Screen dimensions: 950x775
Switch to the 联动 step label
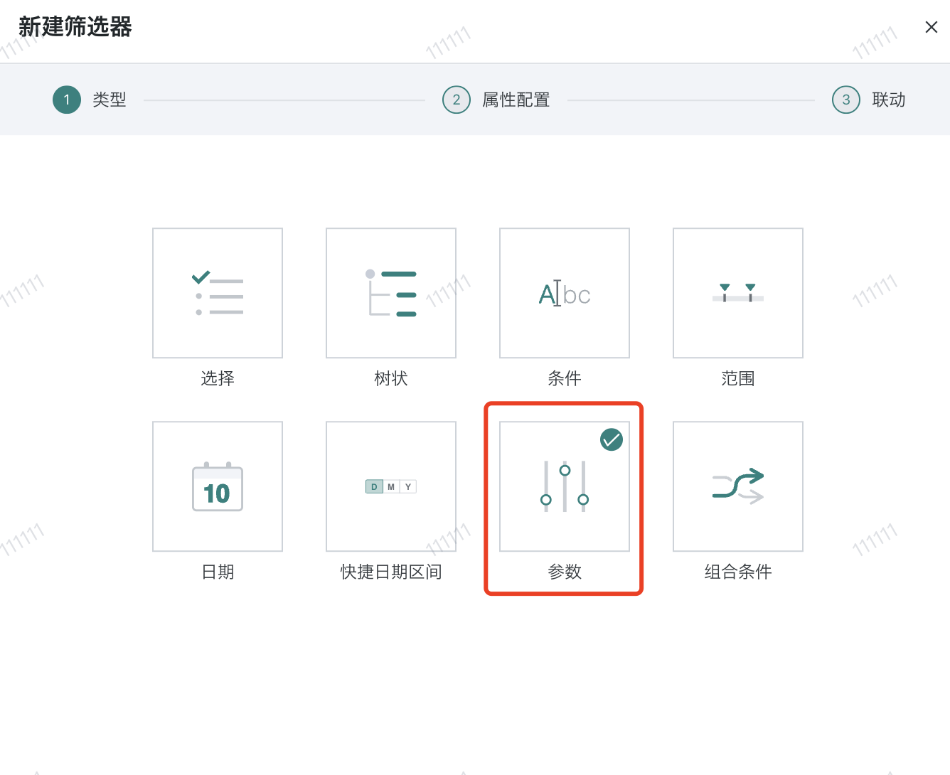click(889, 100)
